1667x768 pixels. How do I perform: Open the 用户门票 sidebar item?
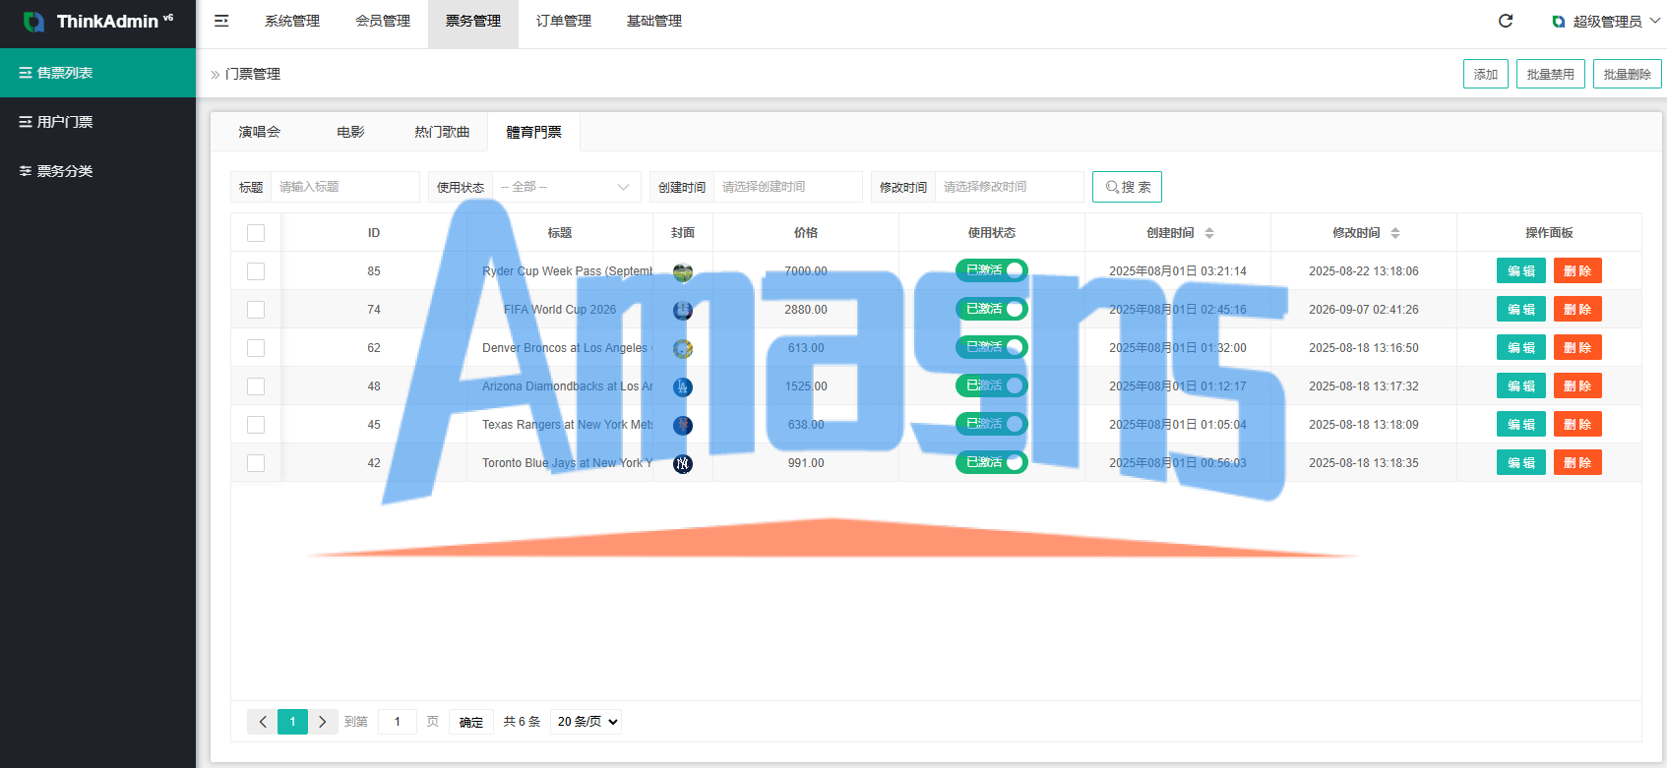point(97,122)
